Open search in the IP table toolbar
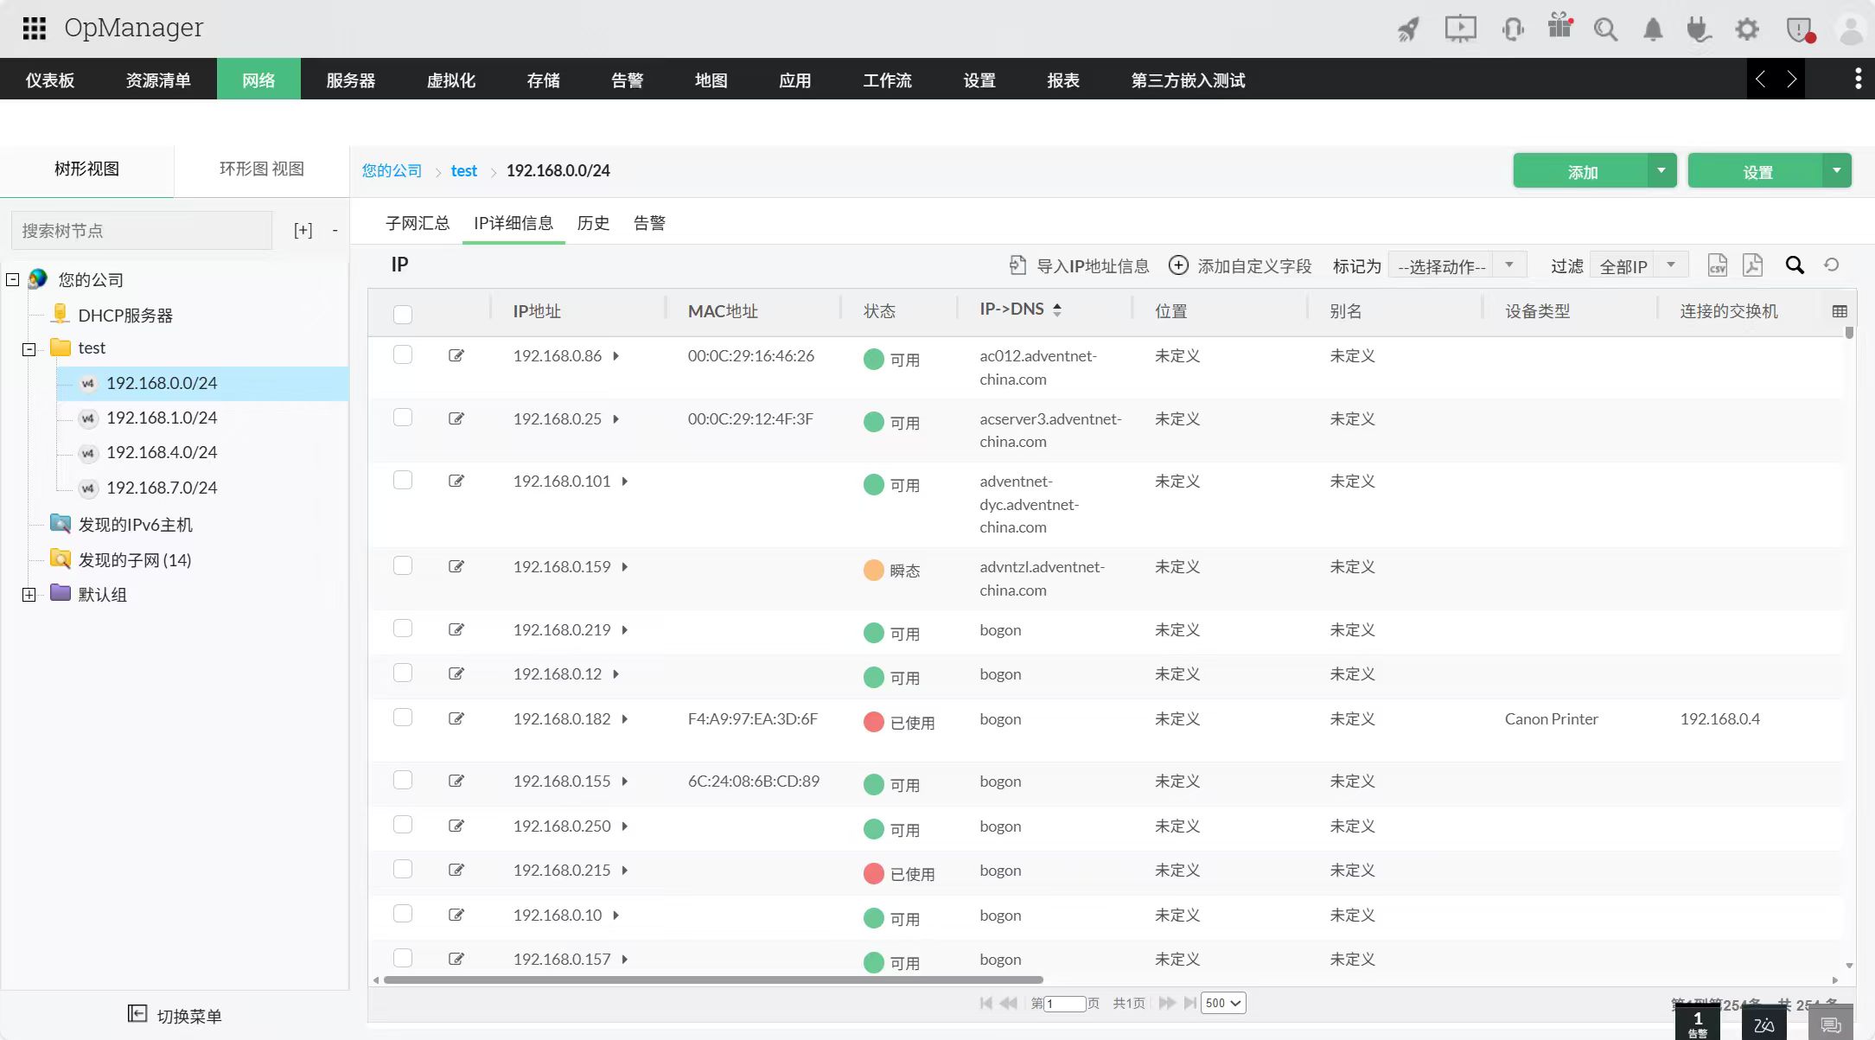The height and width of the screenshot is (1040, 1875). pos(1795,265)
